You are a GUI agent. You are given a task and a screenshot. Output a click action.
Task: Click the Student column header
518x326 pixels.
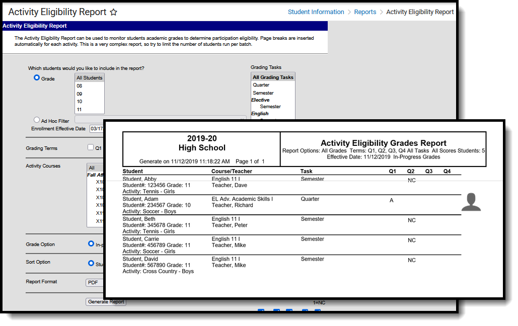133,171
